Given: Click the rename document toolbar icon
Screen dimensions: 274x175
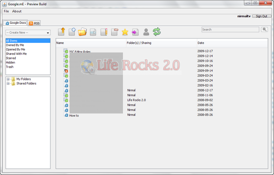Looking at the screenshot, I should pos(93,32).
